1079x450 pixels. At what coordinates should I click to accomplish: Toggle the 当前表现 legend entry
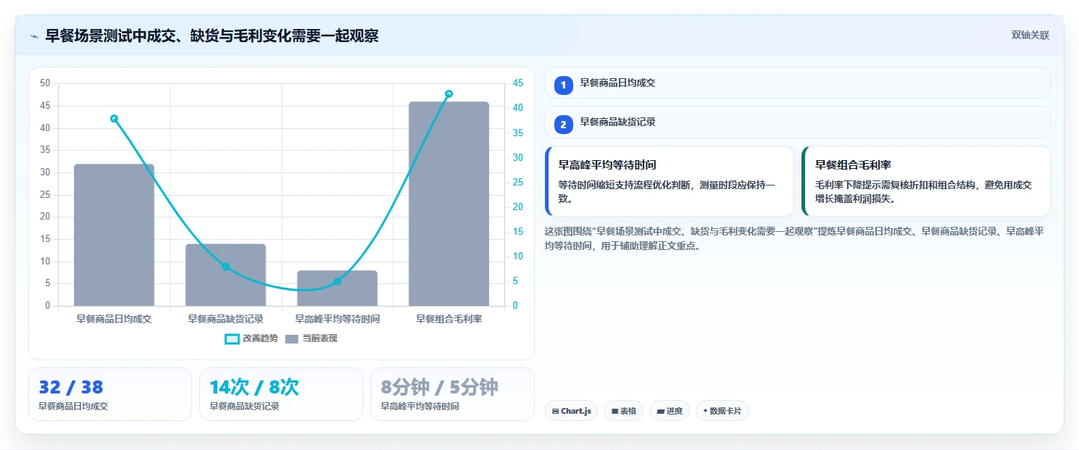pos(311,338)
